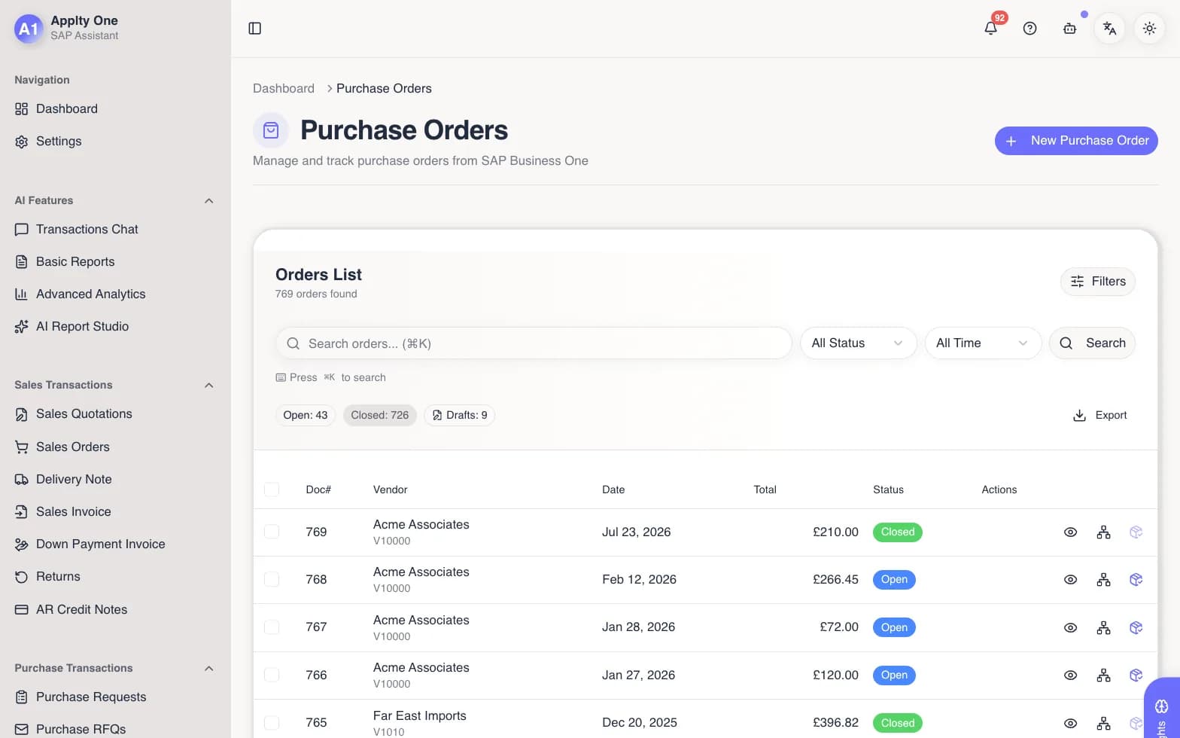The width and height of the screenshot is (1180, 738).
Task: Tick the select-all checkbox in table header
Action: point(272,489)
